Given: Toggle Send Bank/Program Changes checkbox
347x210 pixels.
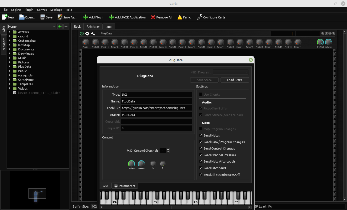Looking at the screenshot, I should point(201,142).
